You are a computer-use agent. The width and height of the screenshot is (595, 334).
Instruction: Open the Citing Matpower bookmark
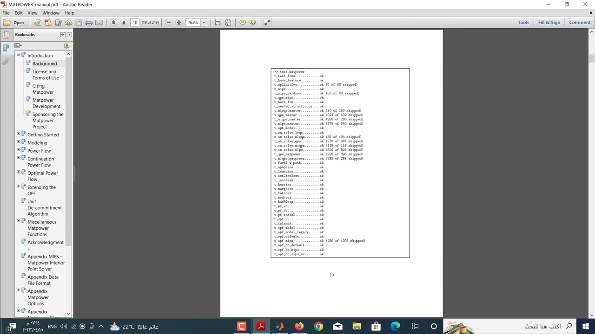pyautogui.click(x=43, y=89)
